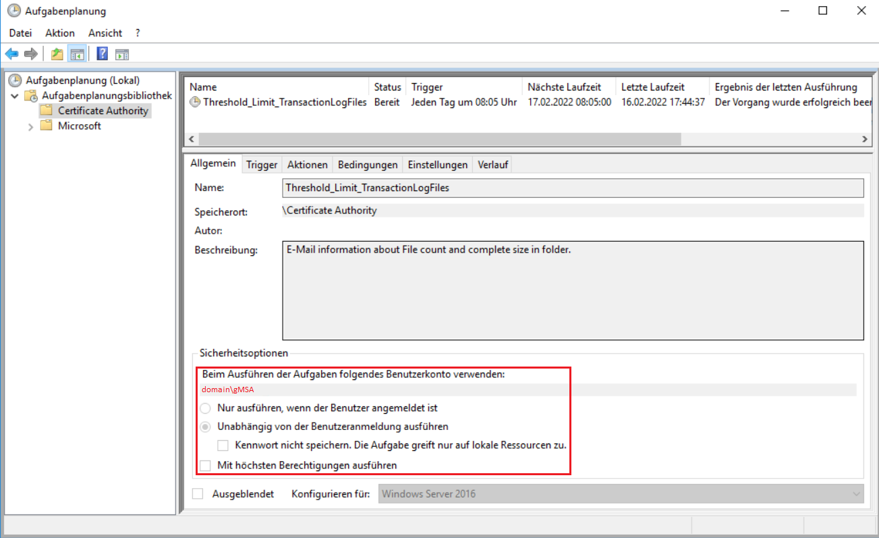Click the folder up-one-level toolbar icon

pyautogui.click(x=57, y=54)
